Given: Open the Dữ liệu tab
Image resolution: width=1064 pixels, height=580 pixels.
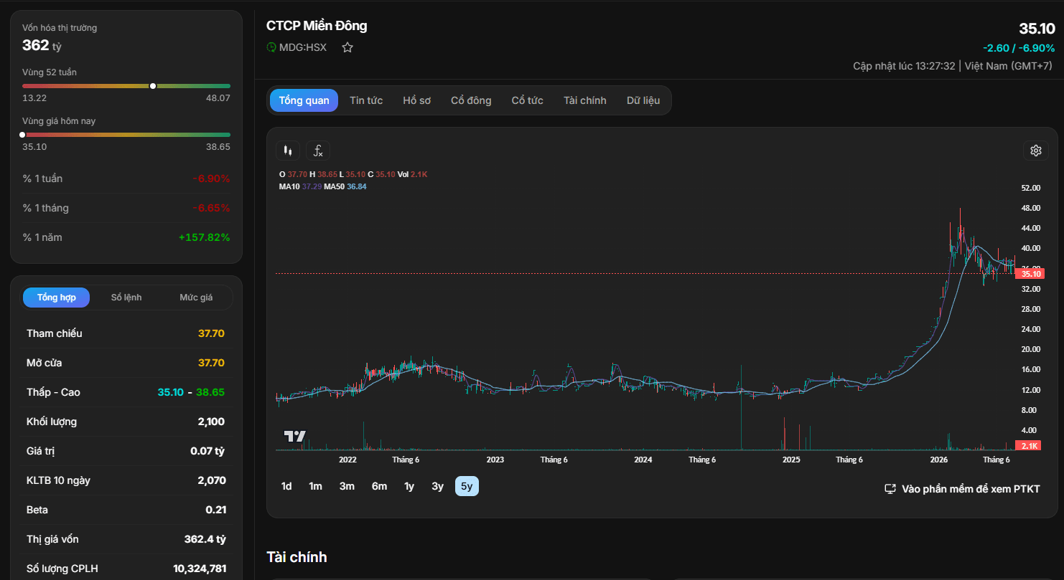Looking at the screenshot, I should pyautogui.click(x=643, y=100).
